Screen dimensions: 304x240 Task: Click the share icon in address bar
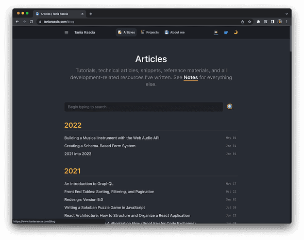242,22
